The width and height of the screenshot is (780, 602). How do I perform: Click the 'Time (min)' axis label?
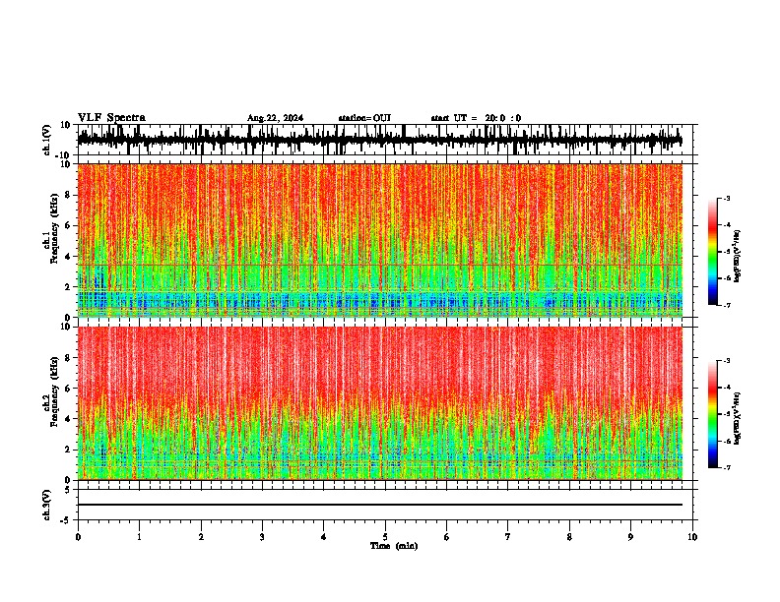(x=394, y=546)
